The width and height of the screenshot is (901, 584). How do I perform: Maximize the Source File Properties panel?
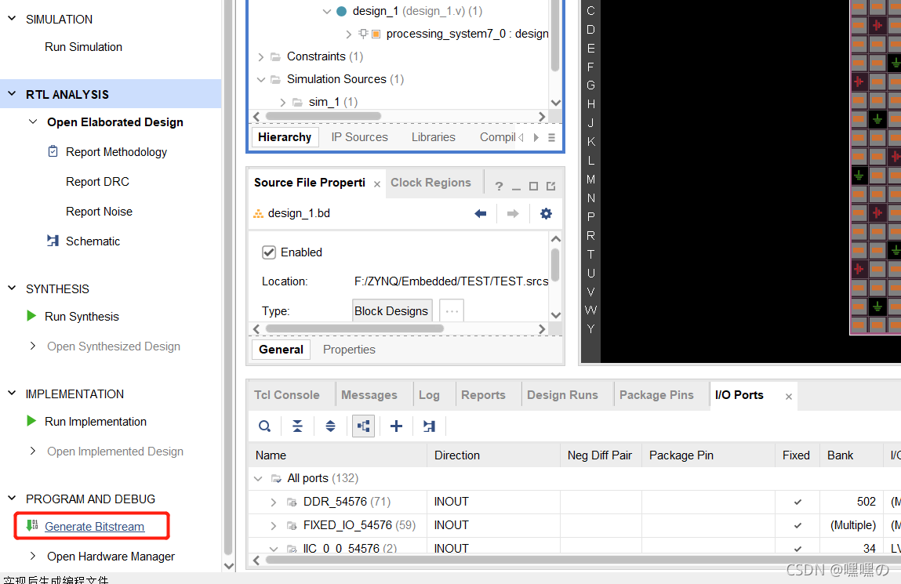click(533, 186)
